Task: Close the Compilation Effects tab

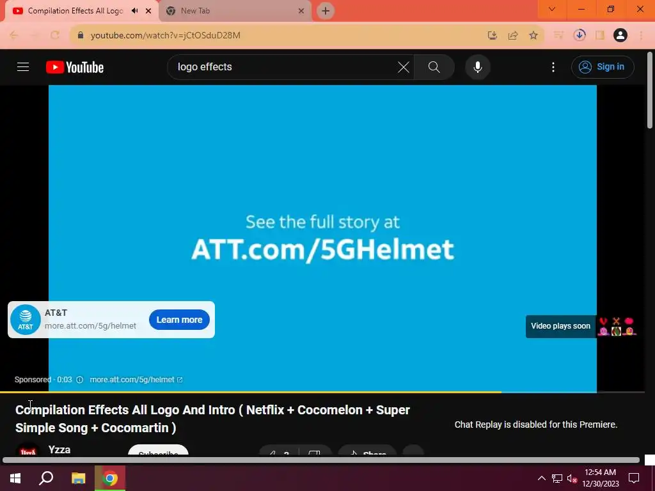Action: [148, 11]
